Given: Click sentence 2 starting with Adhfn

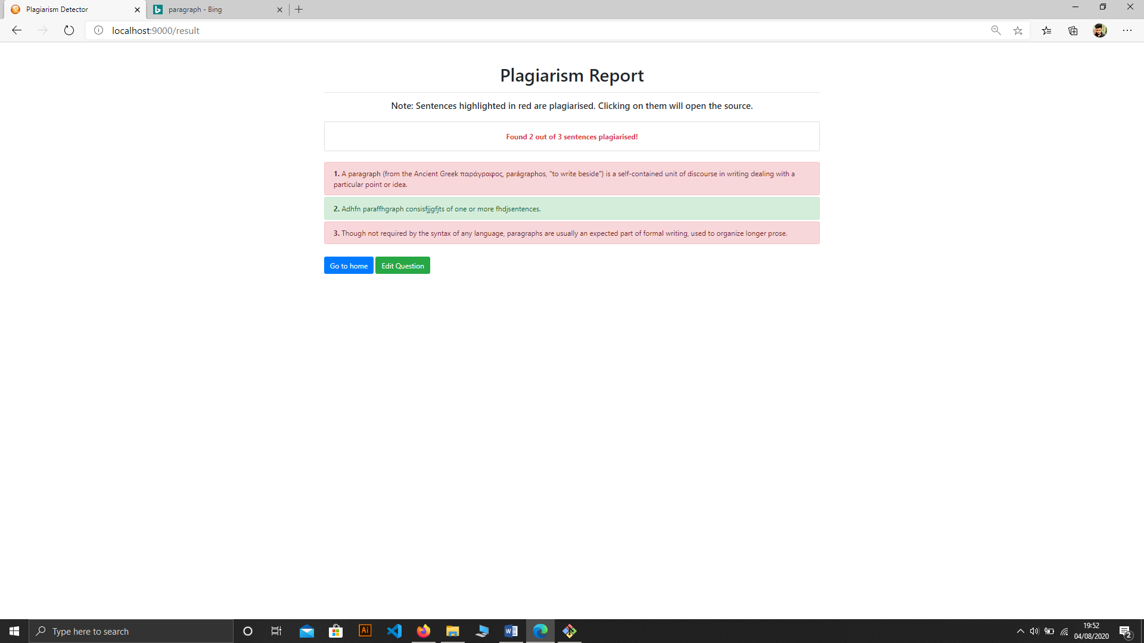Looking at the screenshot, I should [x=572, y=209].
